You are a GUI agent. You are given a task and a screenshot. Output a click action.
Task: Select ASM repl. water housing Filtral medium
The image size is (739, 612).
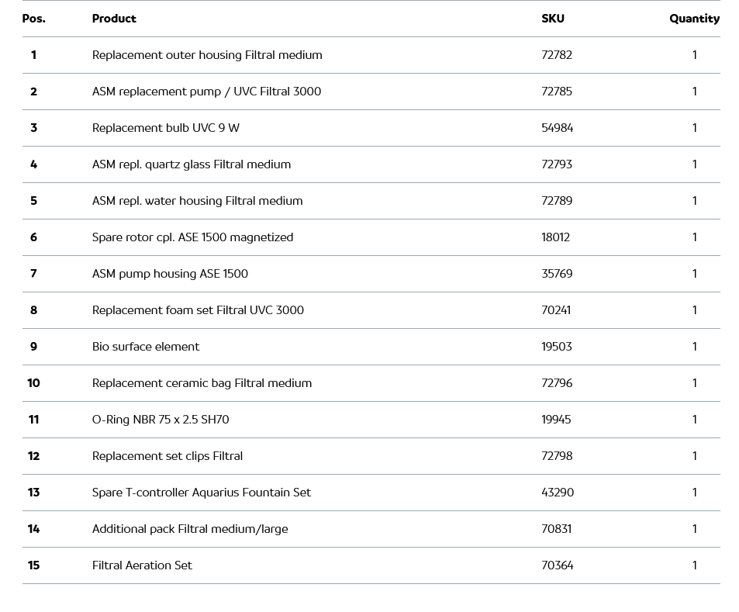point(197,201)
